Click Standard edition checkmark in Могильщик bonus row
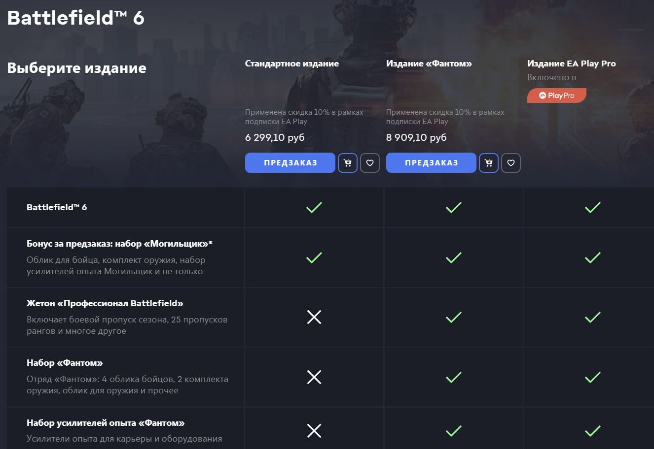The image size is (654, 449). (314, 257)
